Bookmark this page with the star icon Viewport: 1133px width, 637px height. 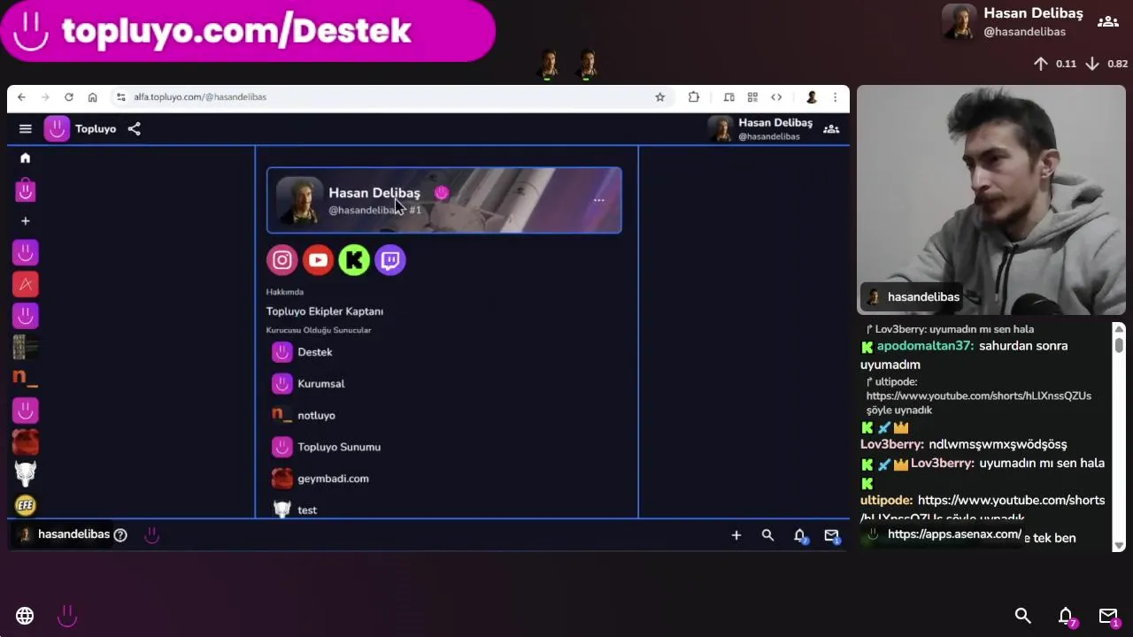(659, 97)
